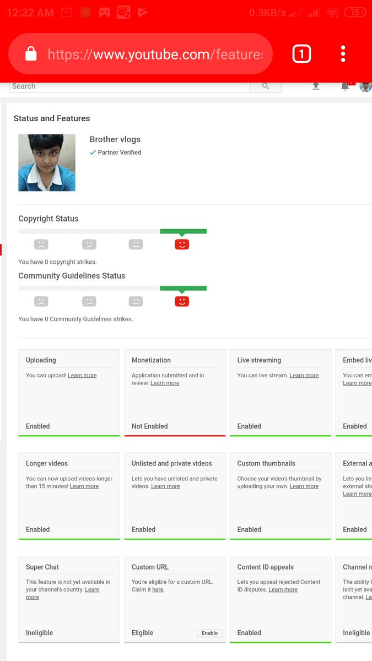The width and height of the screenshot is (372, 661).
Task: Click Learn more in the Custom thumbnails card
Action: pos(304,486)
